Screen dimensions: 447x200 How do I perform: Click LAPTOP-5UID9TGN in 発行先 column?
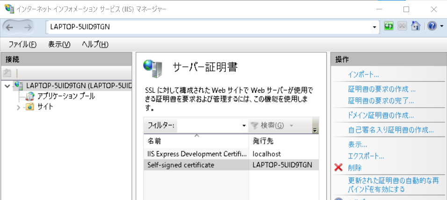pyautogui.click(x=282, y=165)
